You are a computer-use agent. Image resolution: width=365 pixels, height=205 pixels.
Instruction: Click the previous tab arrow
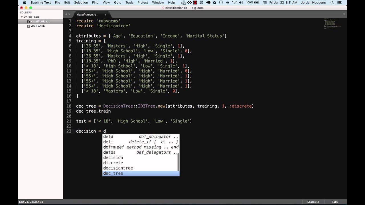(66, 14)
